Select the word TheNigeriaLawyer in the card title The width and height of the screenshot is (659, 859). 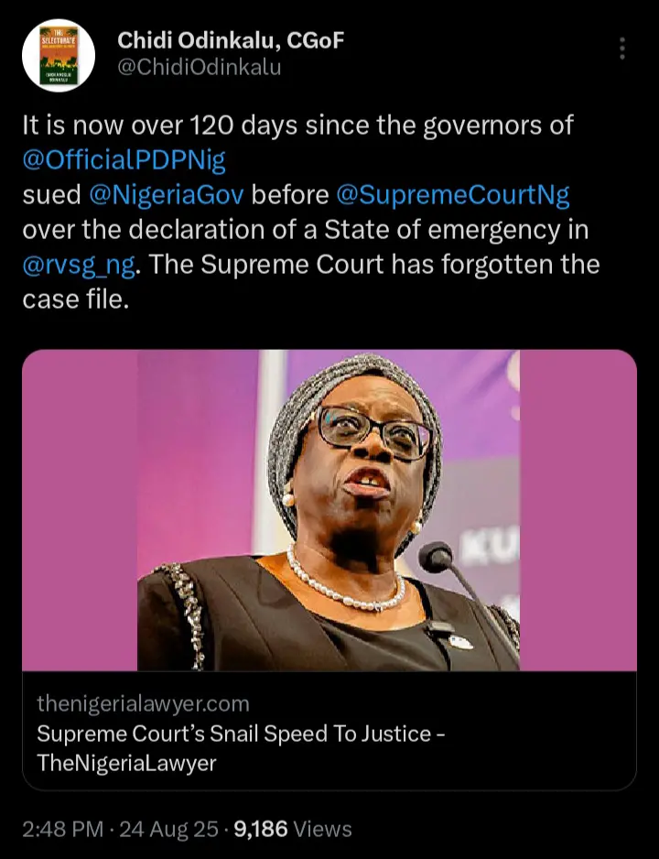tap(126, 763)
